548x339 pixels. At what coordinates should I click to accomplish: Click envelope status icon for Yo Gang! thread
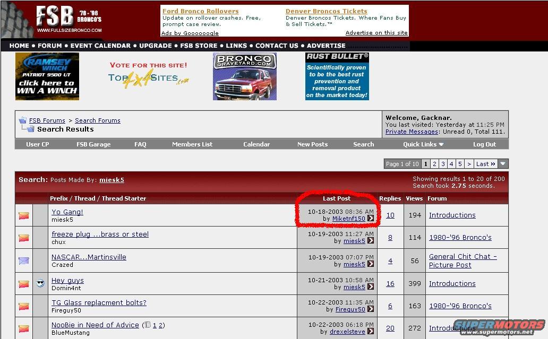pyautogui.click(x=24, y=216)
